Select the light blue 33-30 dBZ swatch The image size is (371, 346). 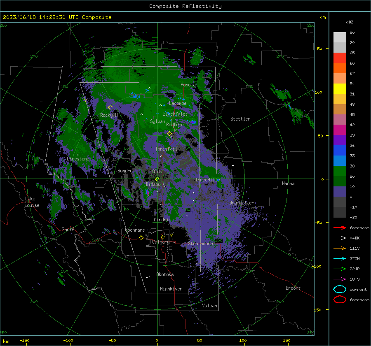pyautogui.click(x=340, y=161)
